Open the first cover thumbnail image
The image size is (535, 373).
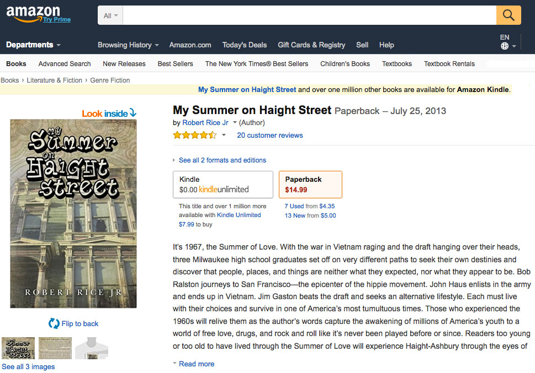click(x=18, y=348)
